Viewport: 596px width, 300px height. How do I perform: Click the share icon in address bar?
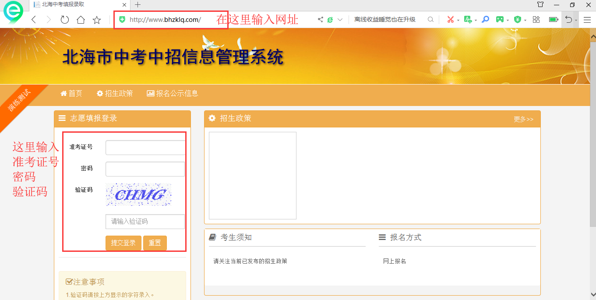321,20
